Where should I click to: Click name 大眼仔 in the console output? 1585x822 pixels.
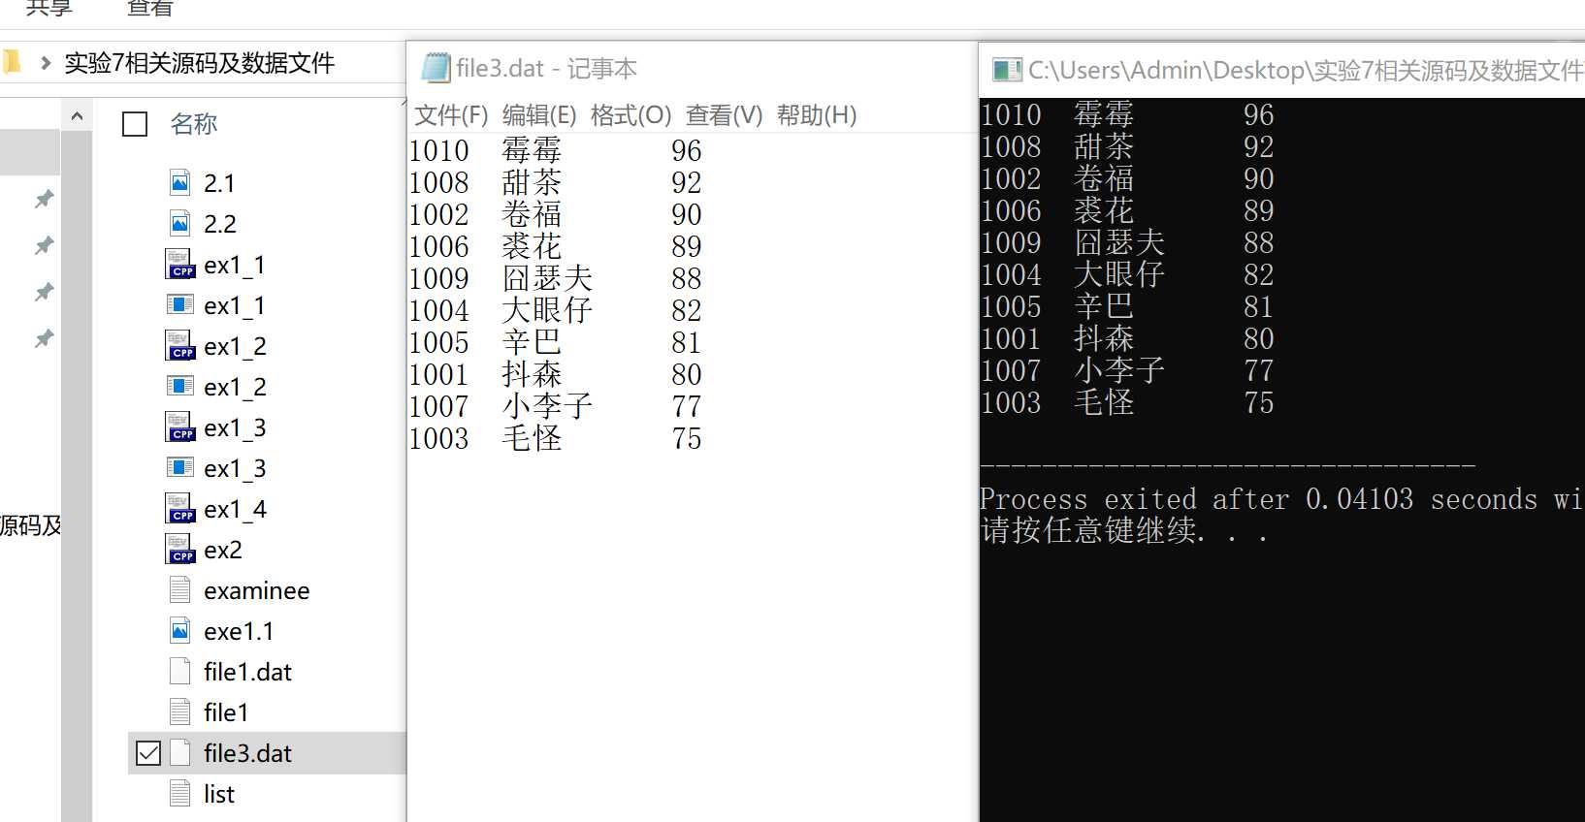1119,274
